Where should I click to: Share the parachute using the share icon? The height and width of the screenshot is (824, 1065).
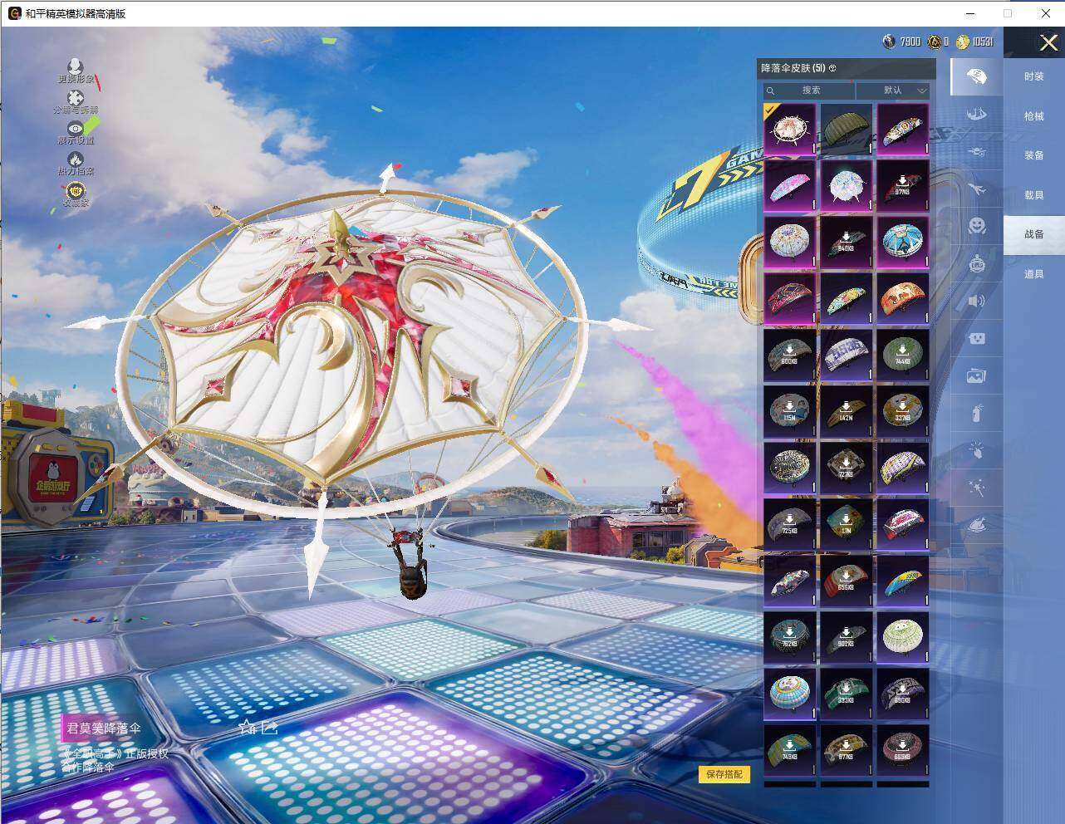coord(269,728)
